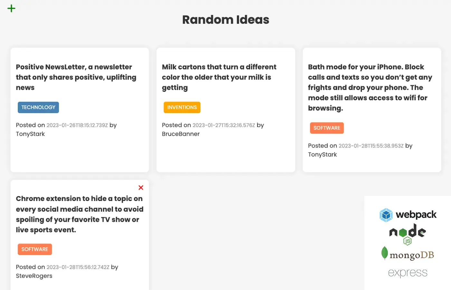Open the Milk cartons idea title
Image resolution: width=451 pixels, height=290 pixels.
pyautogui.click(x=219, y=77)
